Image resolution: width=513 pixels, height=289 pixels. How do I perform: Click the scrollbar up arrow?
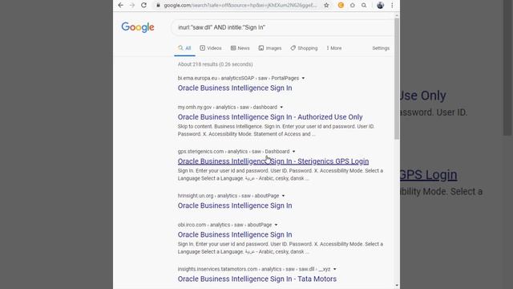[x=397, y=15]
